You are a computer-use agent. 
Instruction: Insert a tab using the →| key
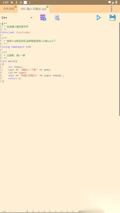4,211
